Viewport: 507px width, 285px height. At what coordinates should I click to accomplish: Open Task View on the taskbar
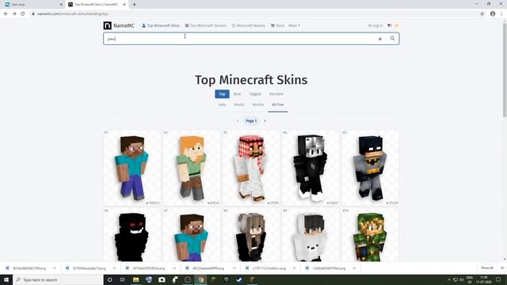coord(123,279)
